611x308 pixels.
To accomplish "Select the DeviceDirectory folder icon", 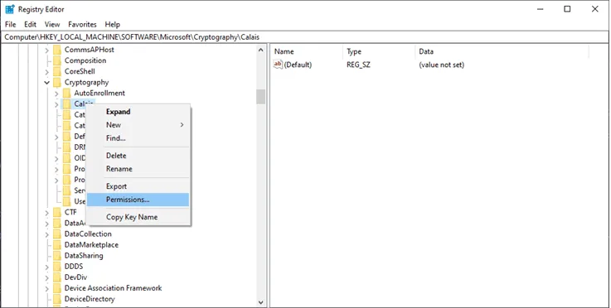I will 57,300.
